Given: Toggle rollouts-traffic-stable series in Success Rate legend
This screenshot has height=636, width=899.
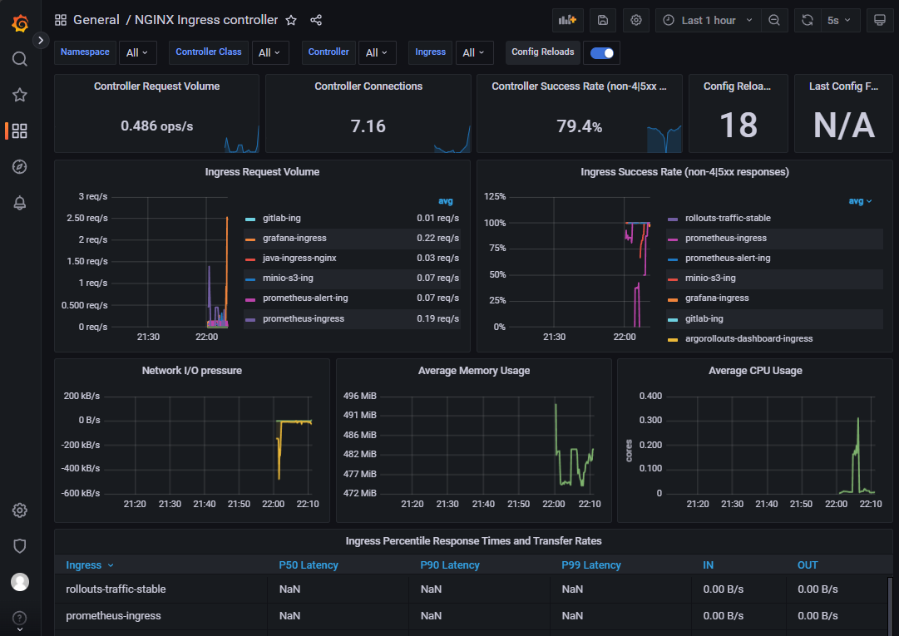Looking at the screenshot, I should tap(728, 219).
